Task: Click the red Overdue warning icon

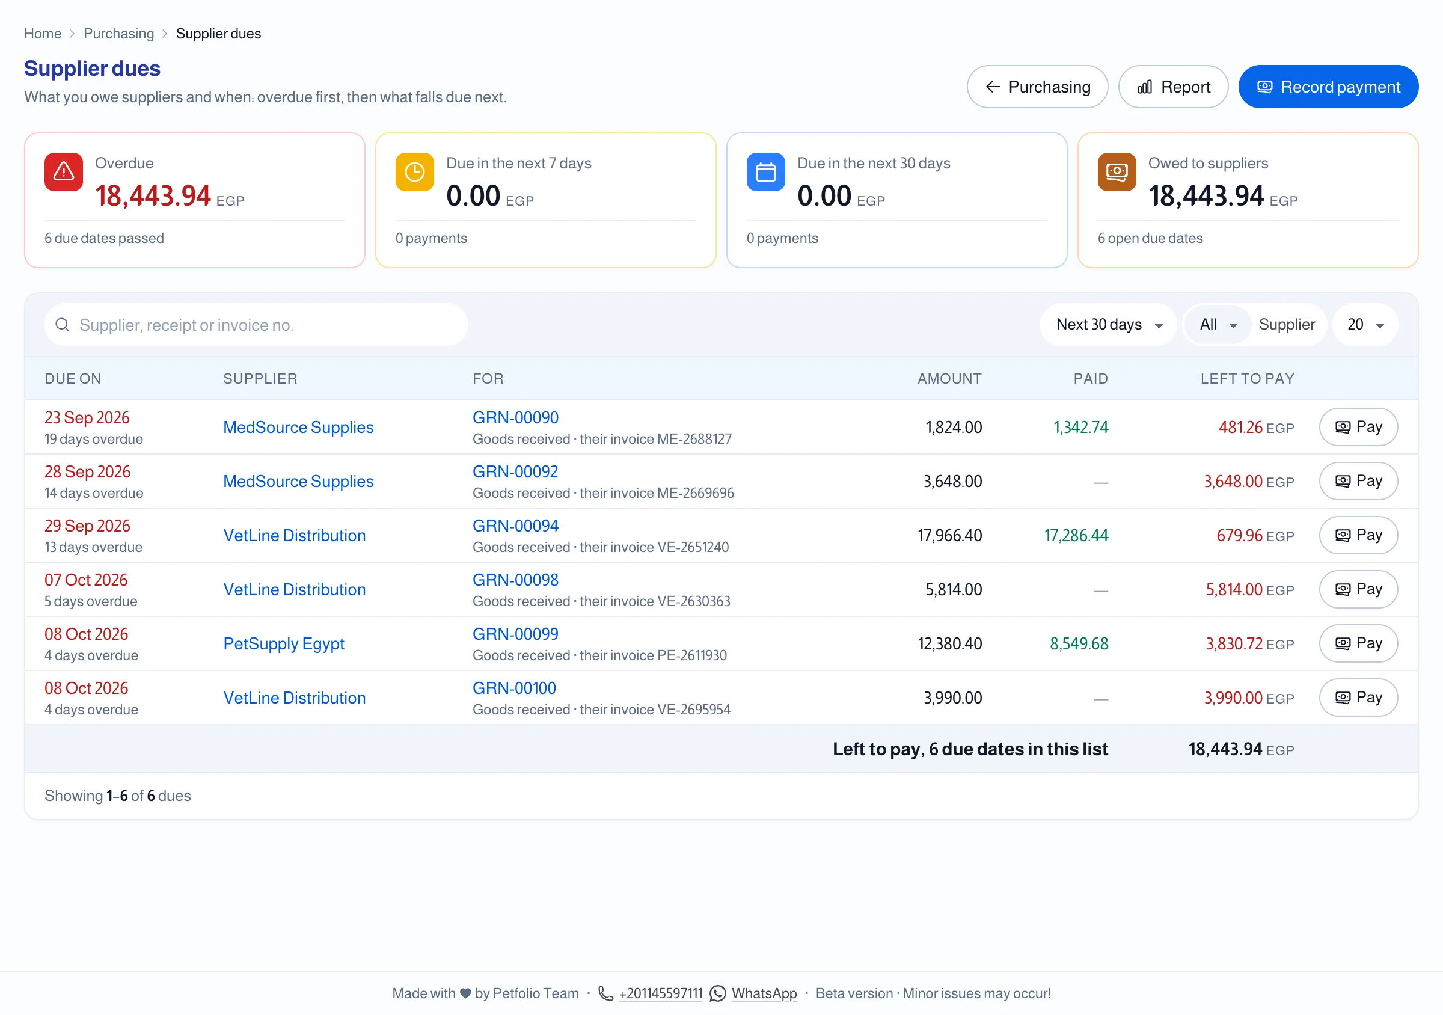Action: click(64, 171)
